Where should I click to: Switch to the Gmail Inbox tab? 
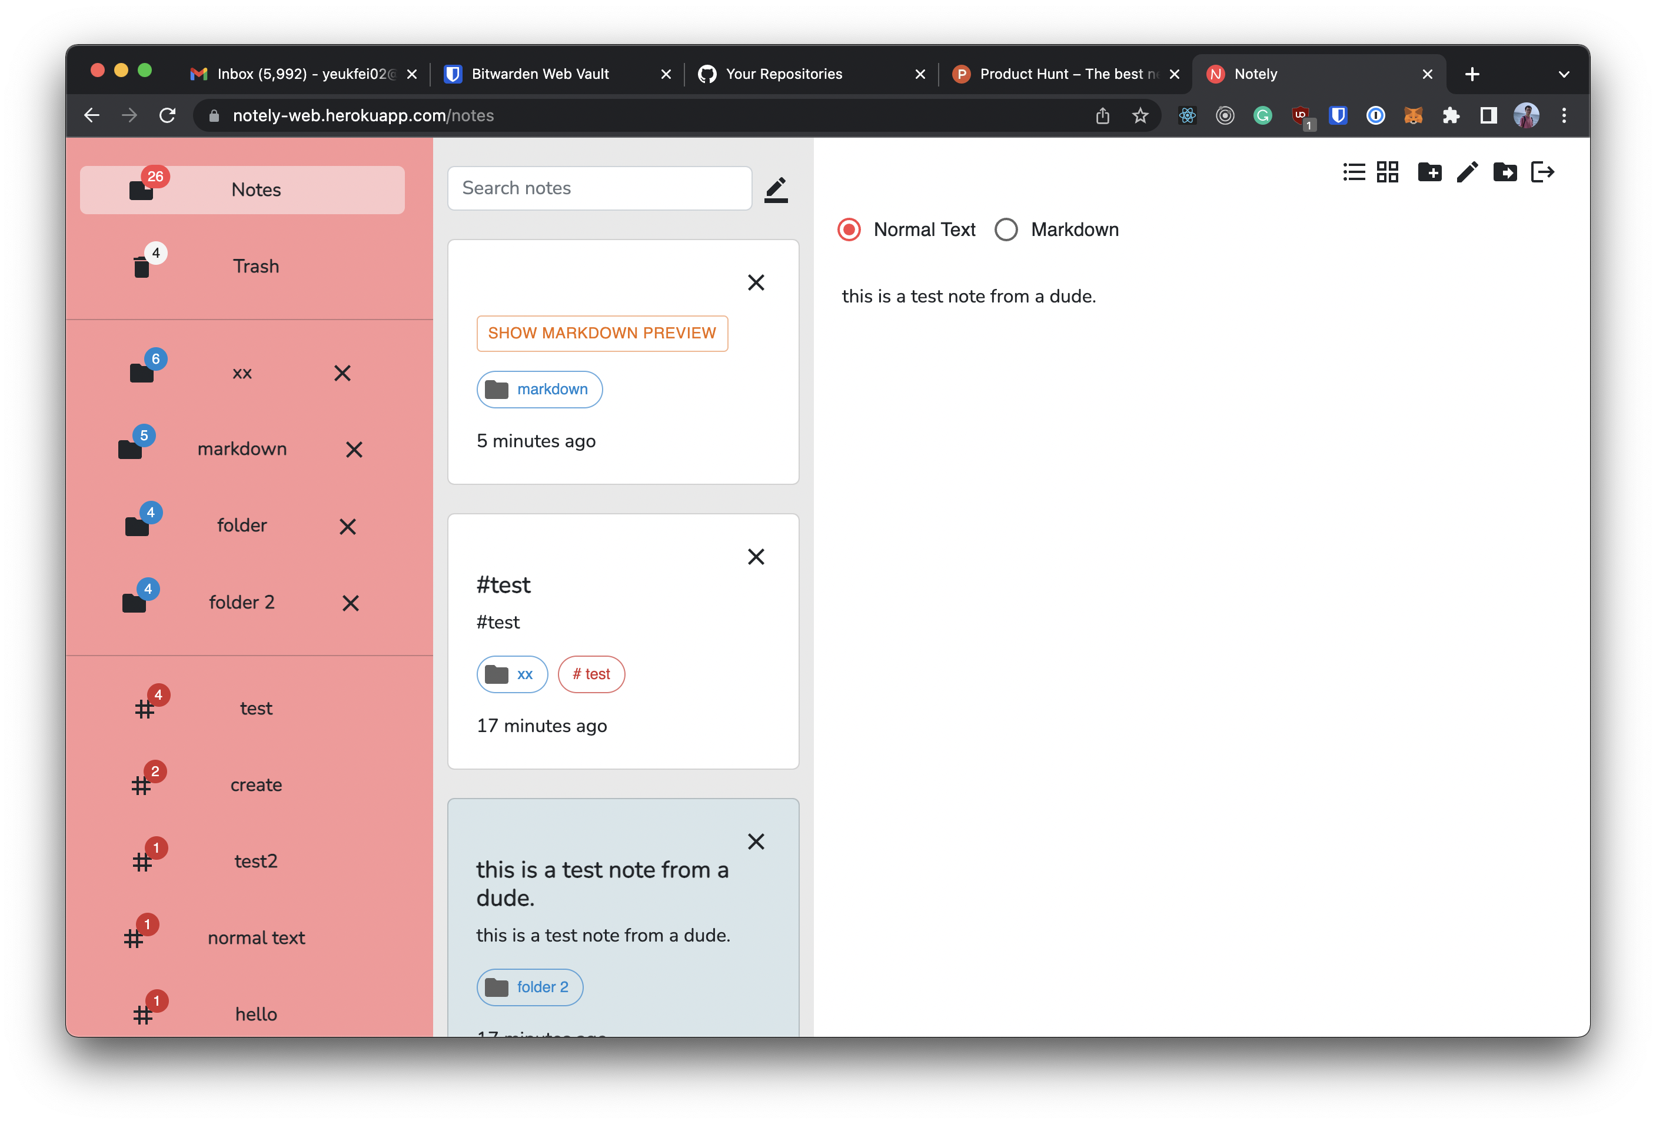(x=304, y=74)
